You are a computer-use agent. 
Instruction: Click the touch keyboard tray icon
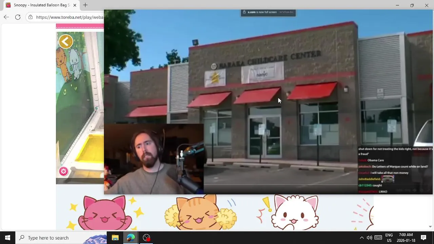[x=378, y=238]
